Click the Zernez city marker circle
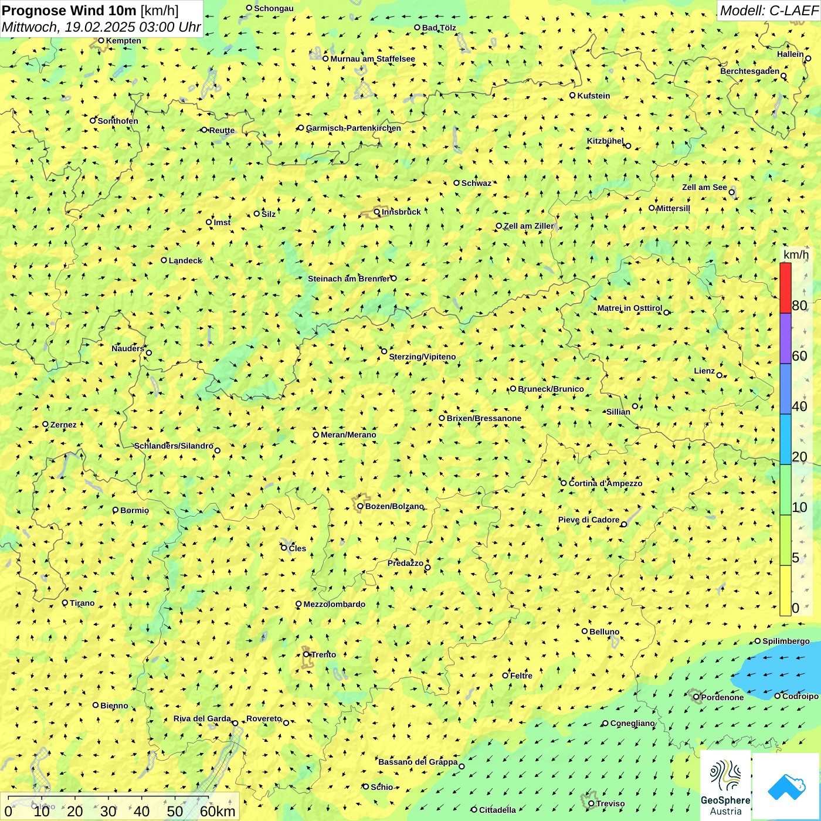 pyautogui.click(x=45, y=424)
